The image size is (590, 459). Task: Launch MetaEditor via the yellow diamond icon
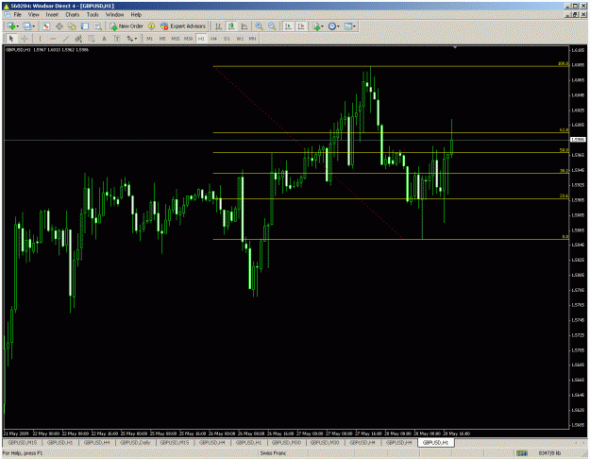[151, 26]
